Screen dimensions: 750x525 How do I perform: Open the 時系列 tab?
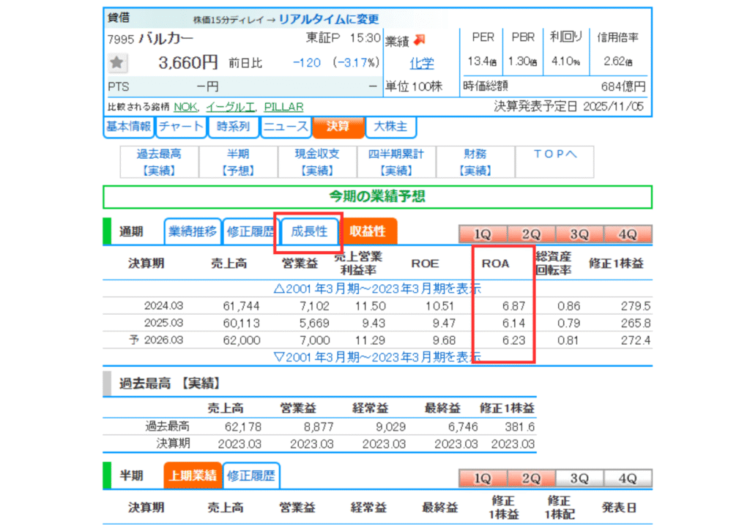pyautogui.click(x=233, y=127)
